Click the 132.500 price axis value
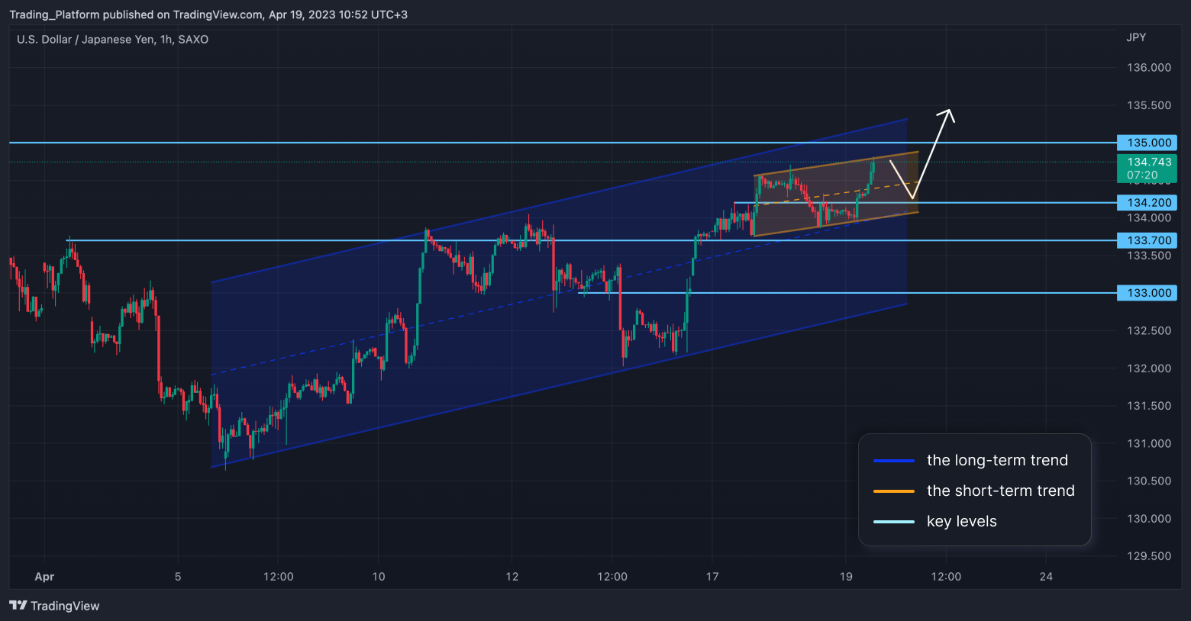Viewport: 1191px width, 621px height. (1149, 331)
